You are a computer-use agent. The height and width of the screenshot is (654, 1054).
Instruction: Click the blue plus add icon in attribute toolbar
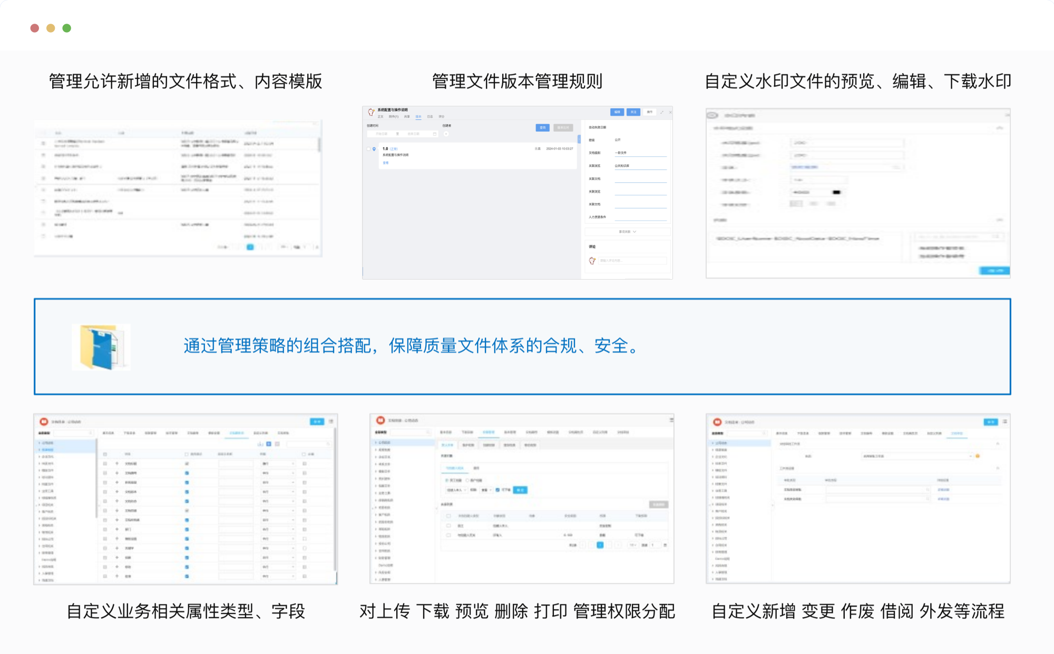click(269, 444)
